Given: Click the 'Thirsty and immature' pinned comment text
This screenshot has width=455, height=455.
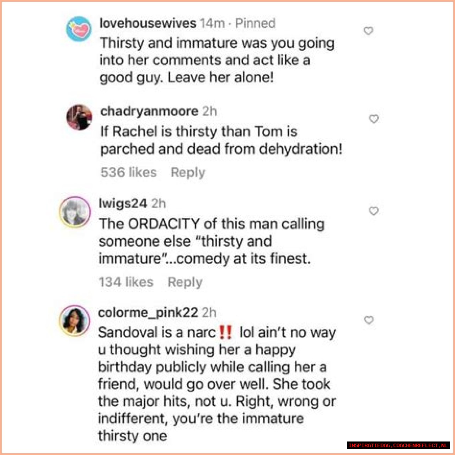Looking at the screenshot, I should (x=217, y=60).
